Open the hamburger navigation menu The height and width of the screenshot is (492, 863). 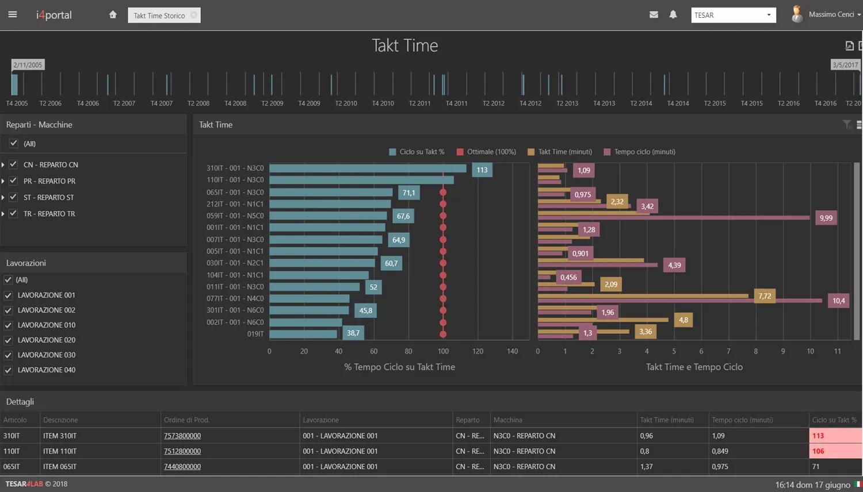(x=13, y=14)
